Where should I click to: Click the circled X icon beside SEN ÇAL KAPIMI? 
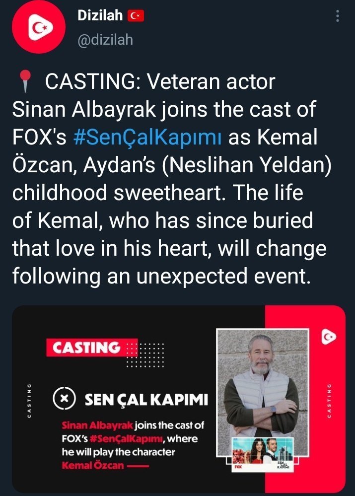pyautogui.click(x=64, y=399)
